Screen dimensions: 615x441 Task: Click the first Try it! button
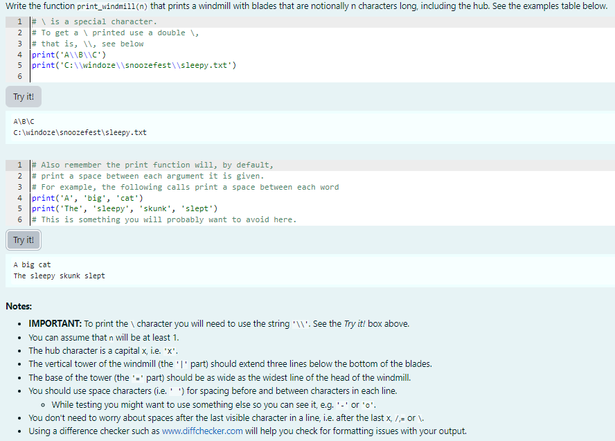23,96
